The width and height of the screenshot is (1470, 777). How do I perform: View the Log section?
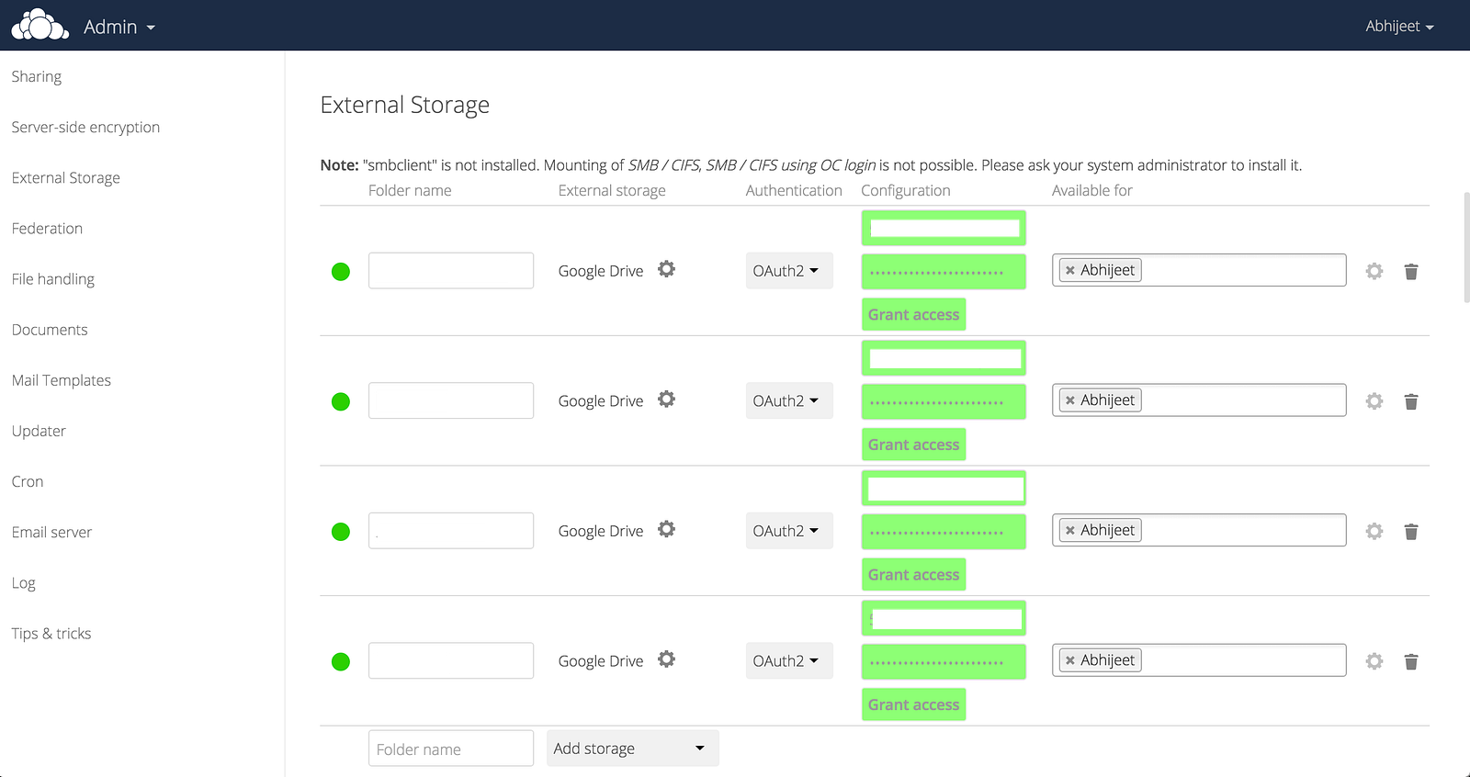point(24,582)
